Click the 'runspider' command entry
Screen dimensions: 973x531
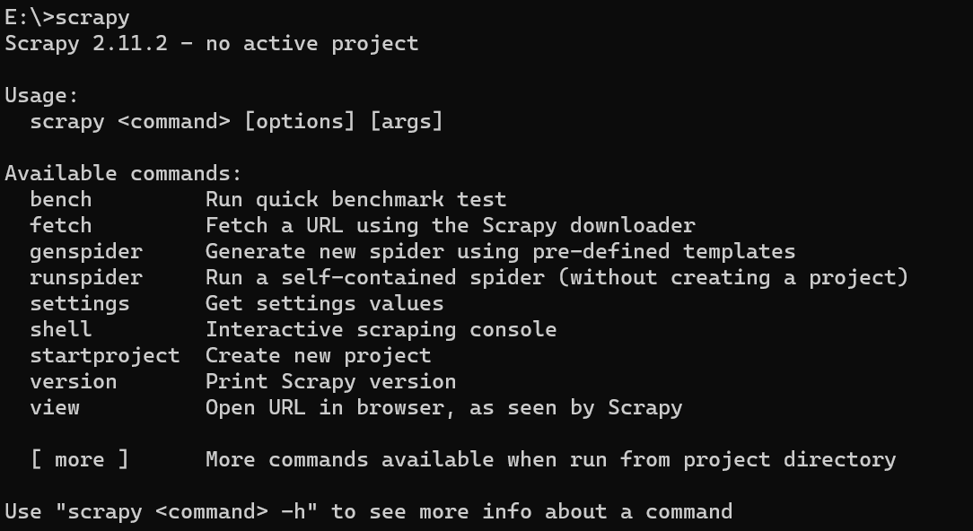[x=86, y=278]
